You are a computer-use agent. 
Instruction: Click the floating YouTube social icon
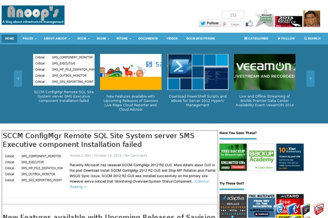319,209
